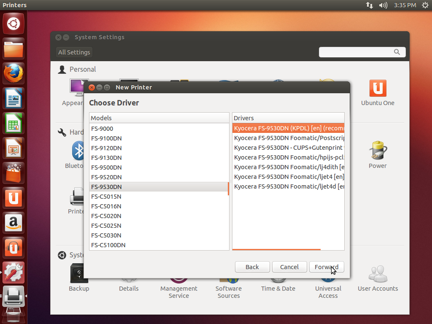Click the Printers launcher icon
Viewport: 432px width, 324px height.
[x=13, y=296]
